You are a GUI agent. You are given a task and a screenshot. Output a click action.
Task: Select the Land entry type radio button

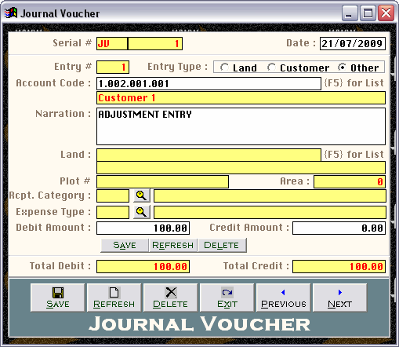[x=224, y=68]
